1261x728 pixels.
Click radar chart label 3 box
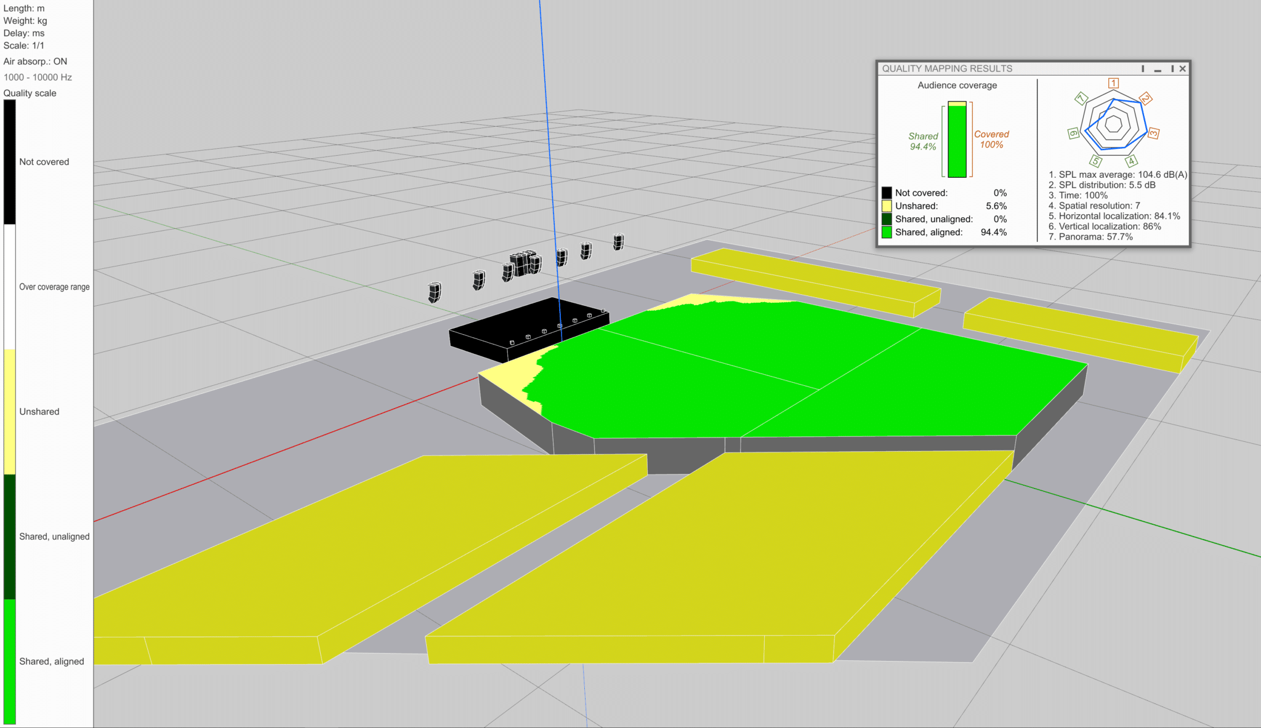coord(1153,133)
